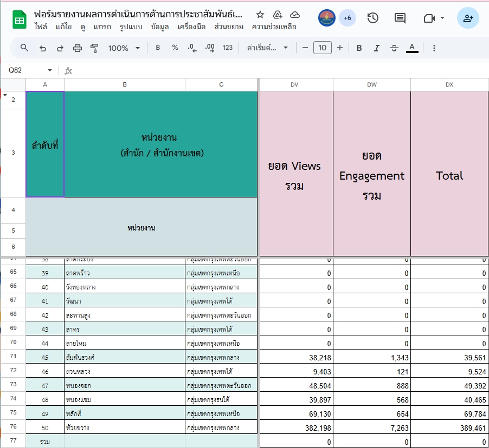Screen dimensions: 489x448
Task: Expand the Name Box dropdown arrow
Action: (x=50, y=70)
